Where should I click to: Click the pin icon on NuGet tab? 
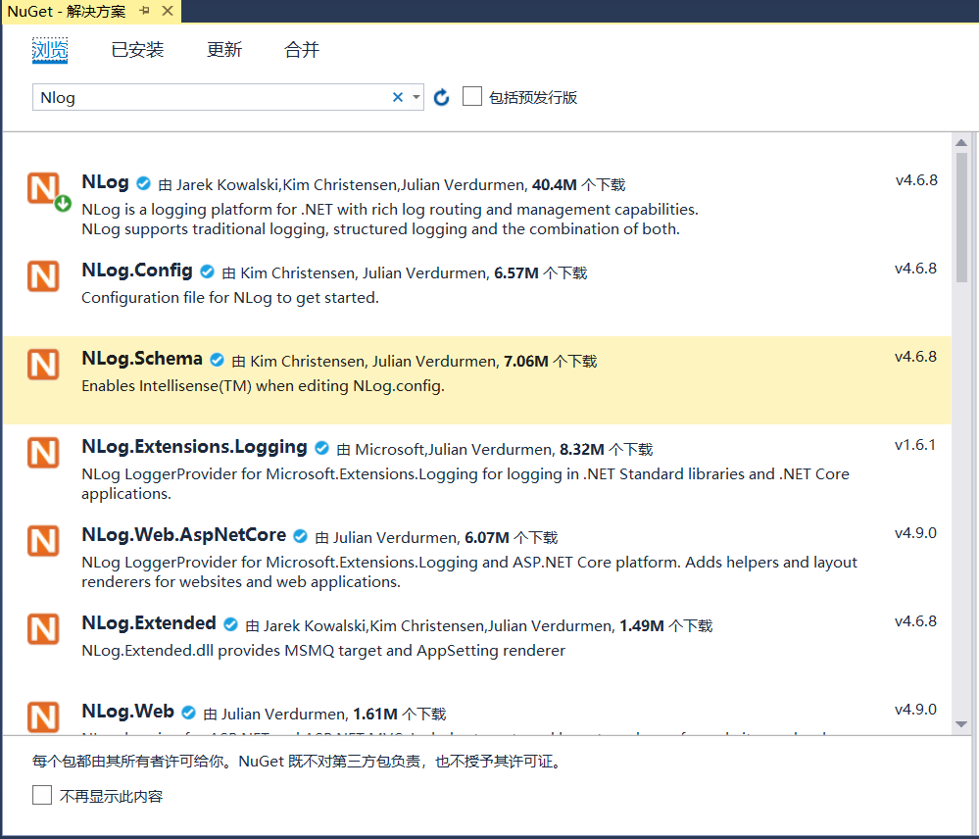pos(144,11)
